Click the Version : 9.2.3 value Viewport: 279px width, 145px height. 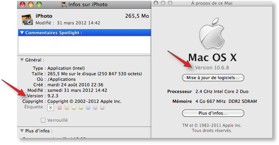pyautogui.click(x=53, y=96)
